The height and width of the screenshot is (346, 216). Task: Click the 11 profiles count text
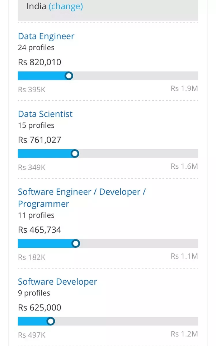36,215
